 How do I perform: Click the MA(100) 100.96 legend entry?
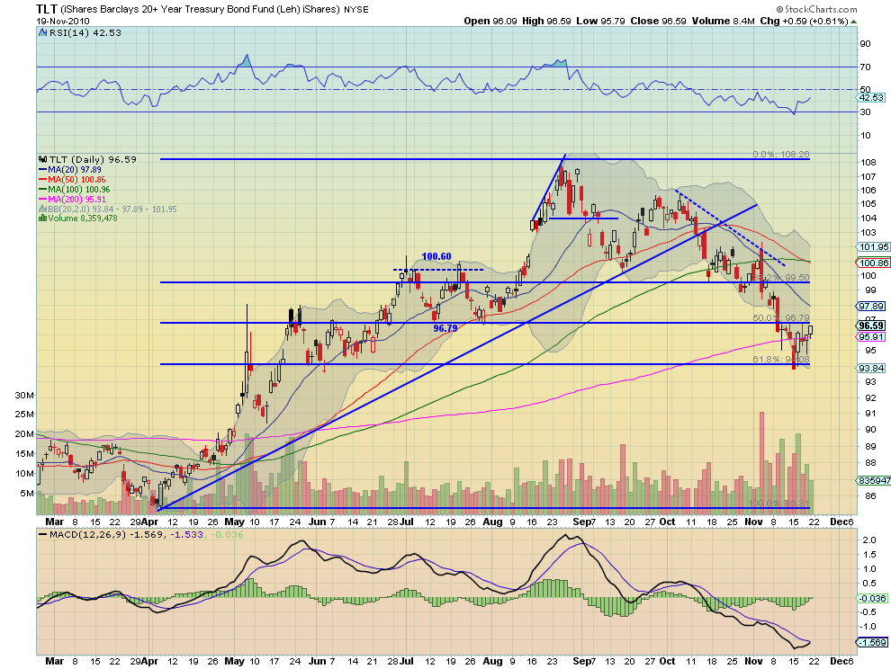tap(74, 189)
